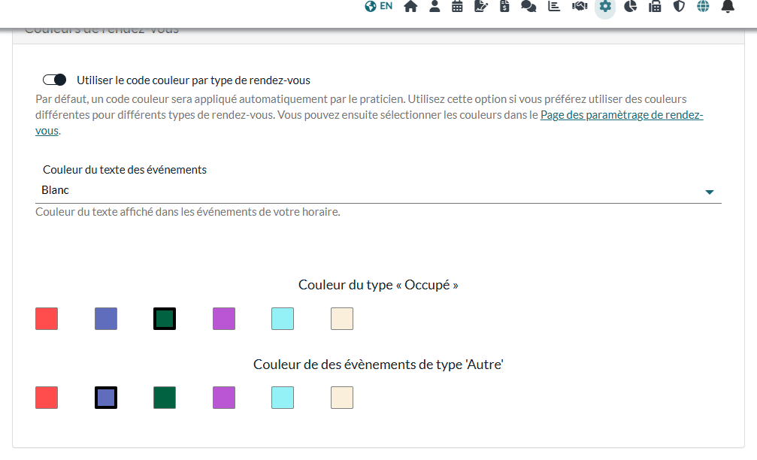Open the dollar invoice document icon

[504, 6]
